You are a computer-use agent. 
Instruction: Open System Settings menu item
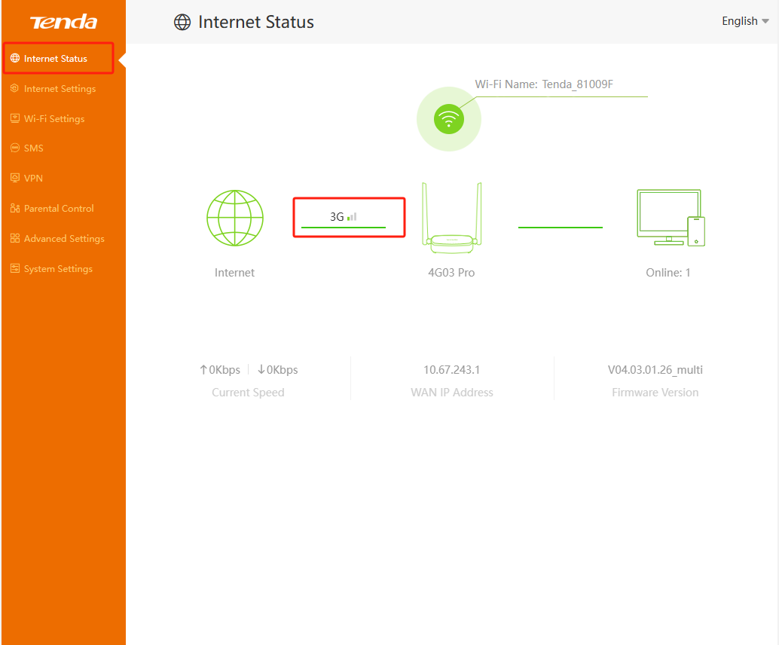(x=58, y=269)
